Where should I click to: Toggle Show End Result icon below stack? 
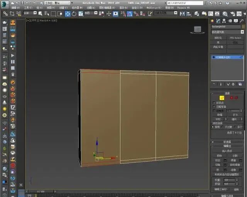click(x=221, y=84)
